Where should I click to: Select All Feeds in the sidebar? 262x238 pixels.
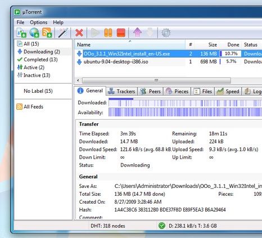tap(30, 107)
